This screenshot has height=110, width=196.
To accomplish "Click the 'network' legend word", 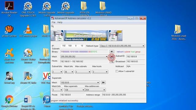I will (120, 52).
